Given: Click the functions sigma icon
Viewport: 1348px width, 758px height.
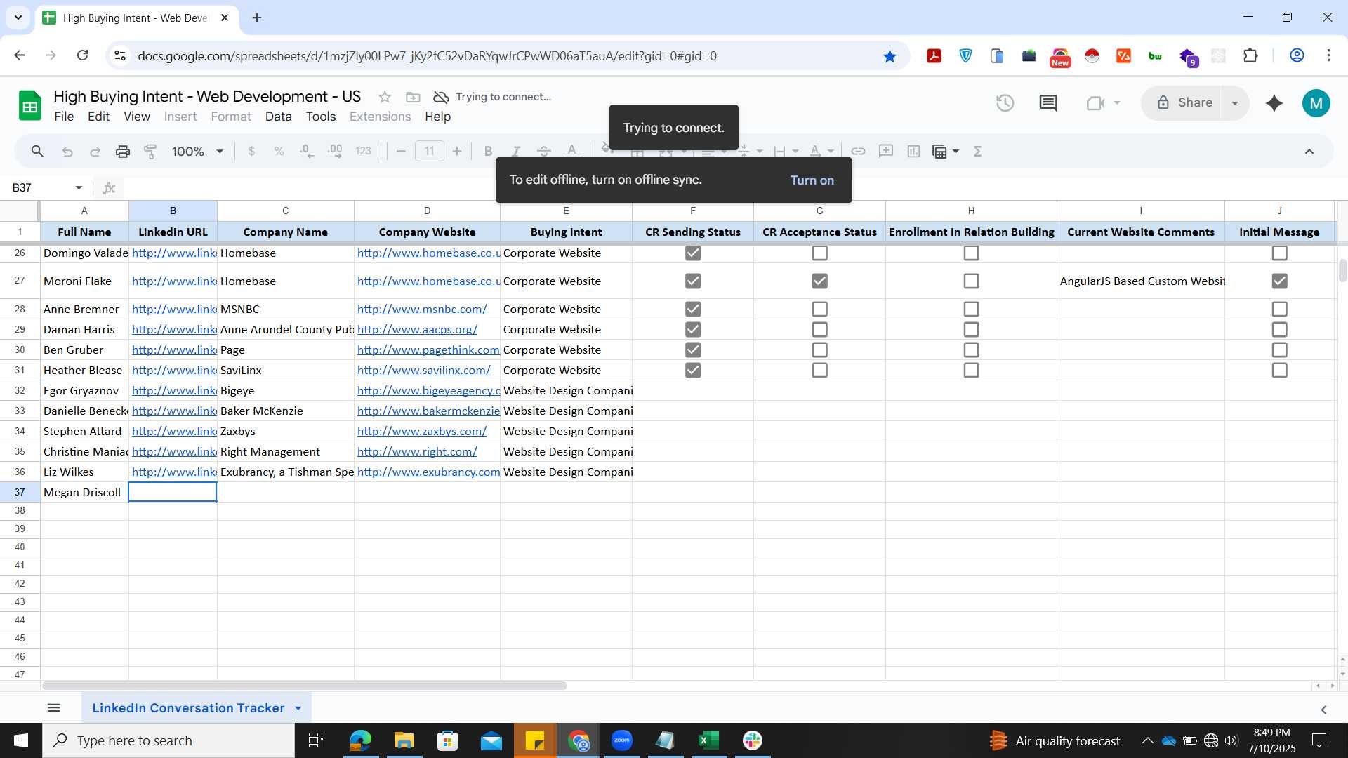Looking at the screenshot, I should click(977, 151).
